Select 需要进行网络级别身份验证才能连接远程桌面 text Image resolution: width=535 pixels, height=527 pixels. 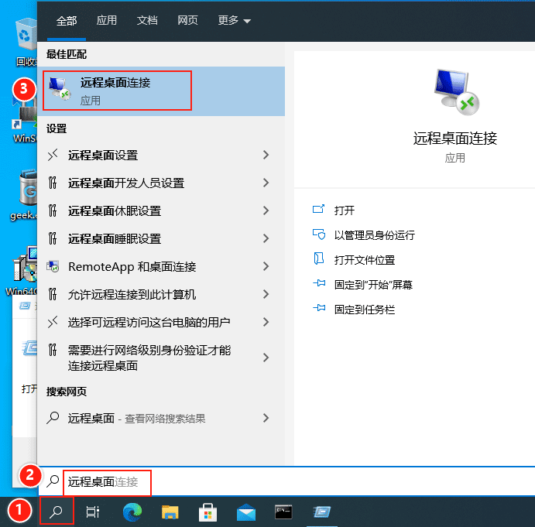tap(149, 358)
